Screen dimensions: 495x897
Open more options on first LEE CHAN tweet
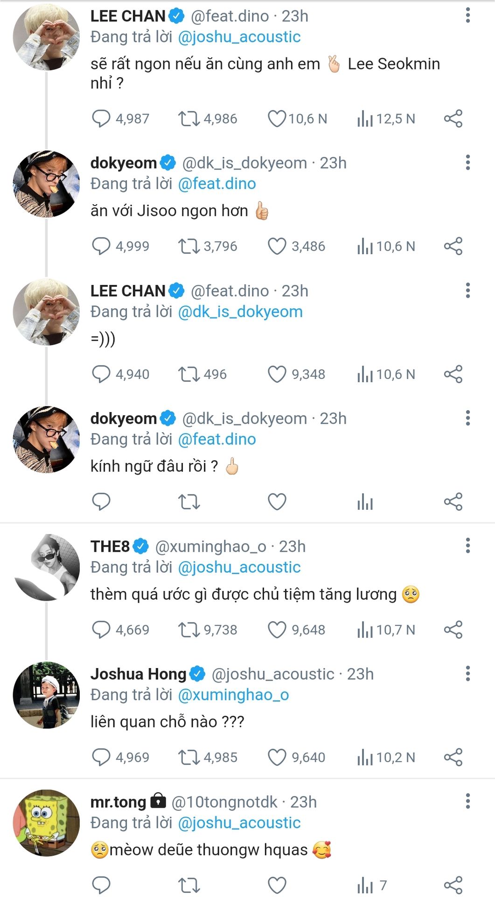click(467, 15)
